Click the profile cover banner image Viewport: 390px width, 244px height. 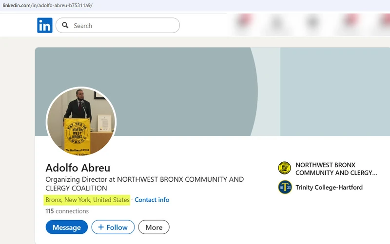click(195, 87)
